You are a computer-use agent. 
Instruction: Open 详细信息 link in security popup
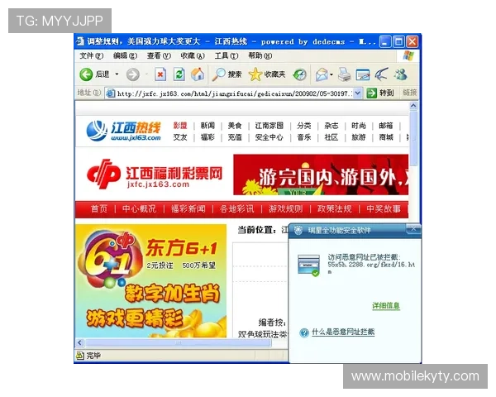(386, 306)
